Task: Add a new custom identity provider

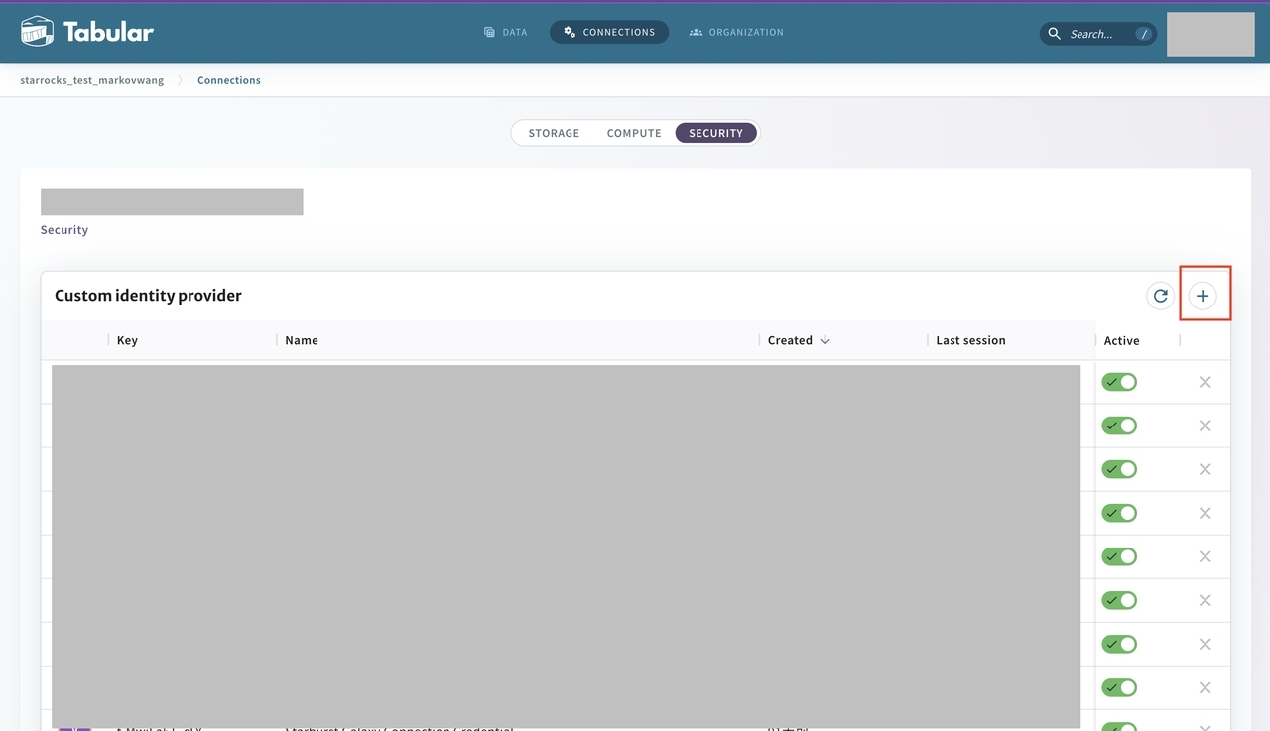Action: (1203, 295)
